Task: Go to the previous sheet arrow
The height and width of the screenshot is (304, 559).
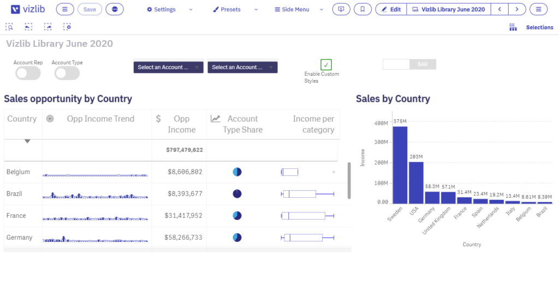Action: coord(499,9)
